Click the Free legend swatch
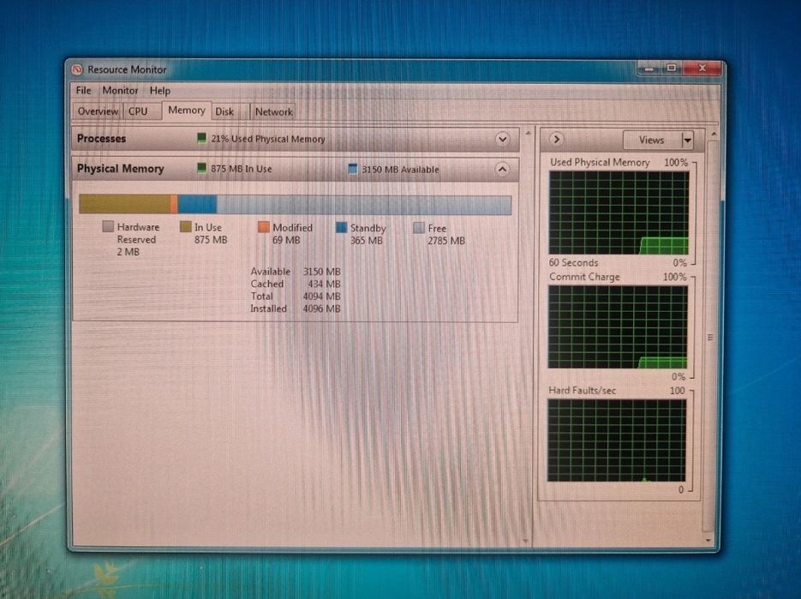The width and height of the screenshot is (801, 599). 419,227
